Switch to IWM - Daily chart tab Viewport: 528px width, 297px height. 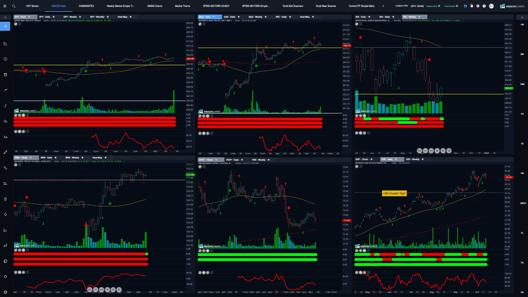click(x=46, y=158)
